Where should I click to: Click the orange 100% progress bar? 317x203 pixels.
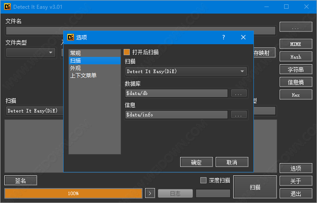pos(73,193)
